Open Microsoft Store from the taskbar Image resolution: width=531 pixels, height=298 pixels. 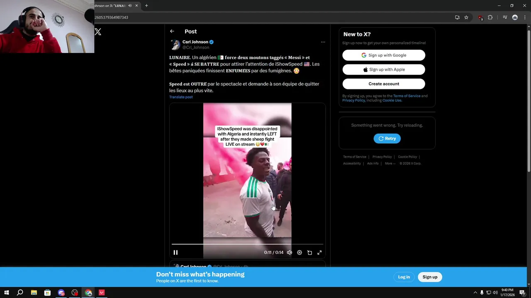pyautogui.click(x=47, y=293)
